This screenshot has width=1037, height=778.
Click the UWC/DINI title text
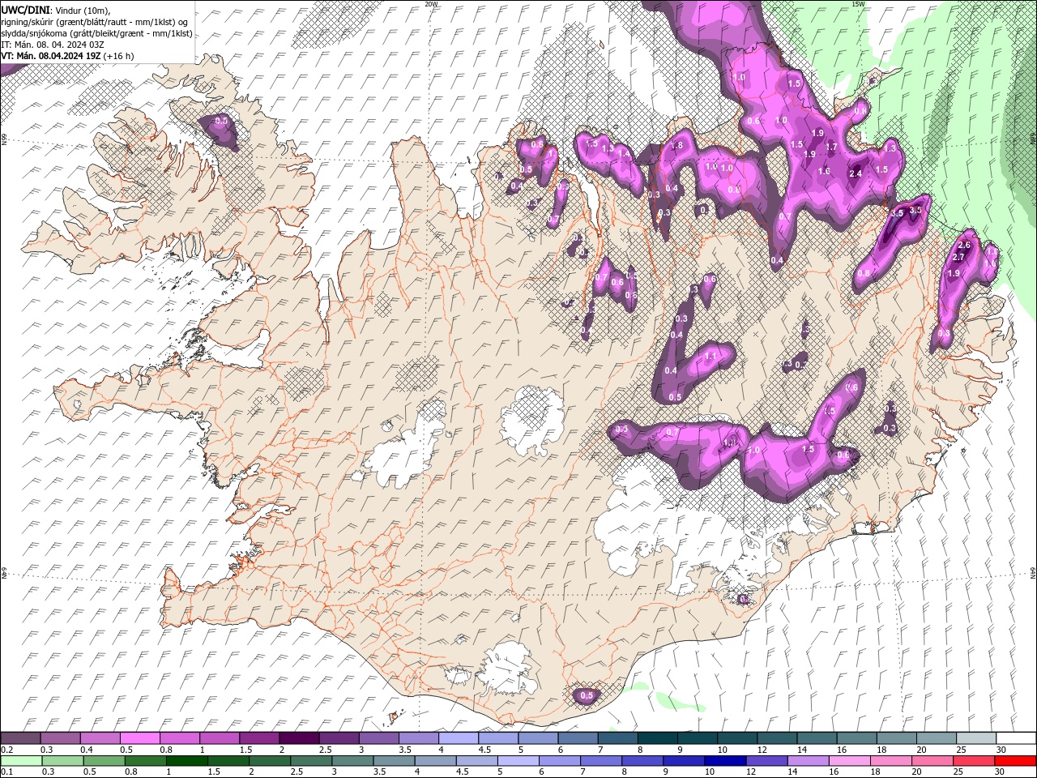pos(27,10)
